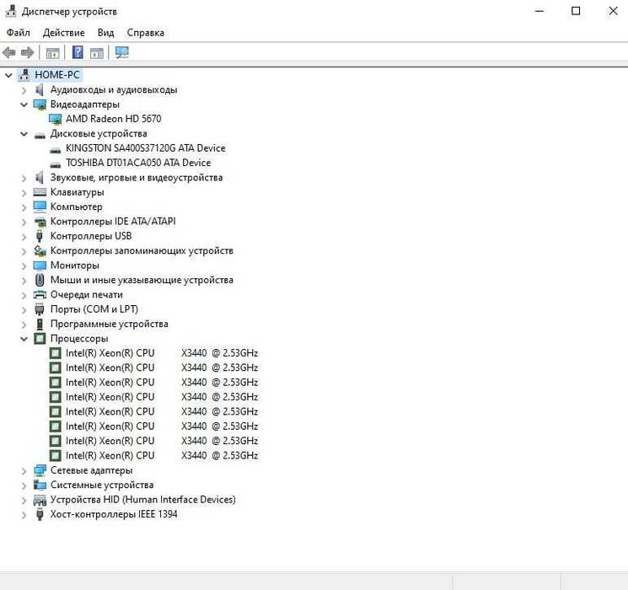This screenshot has height=590, width=628.
Task: Select the last Intel Xeon X3440 processor entry
Action: point(162,455)
